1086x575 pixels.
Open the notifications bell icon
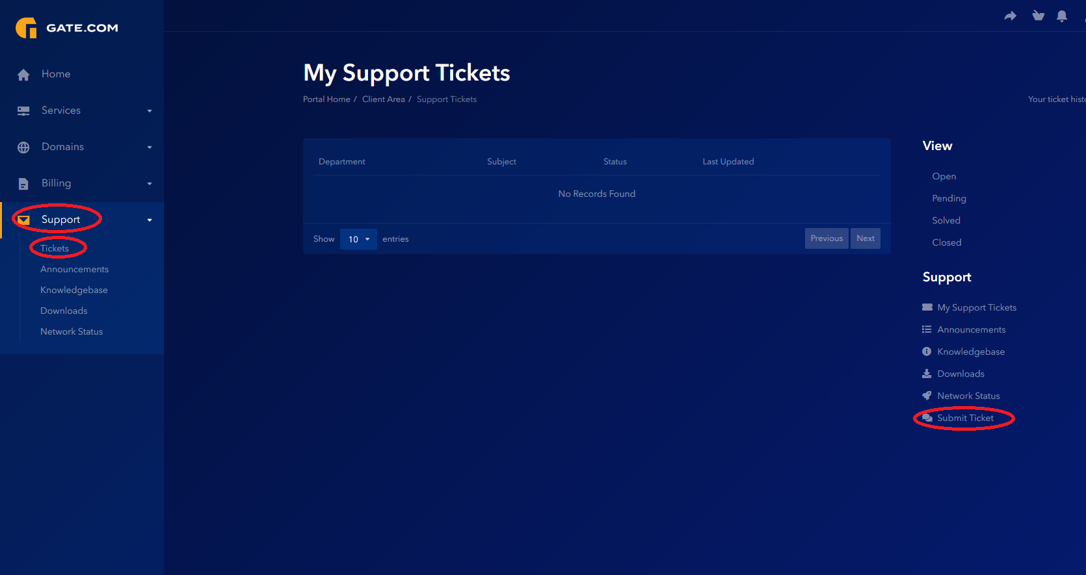(x=1062, y=16)
